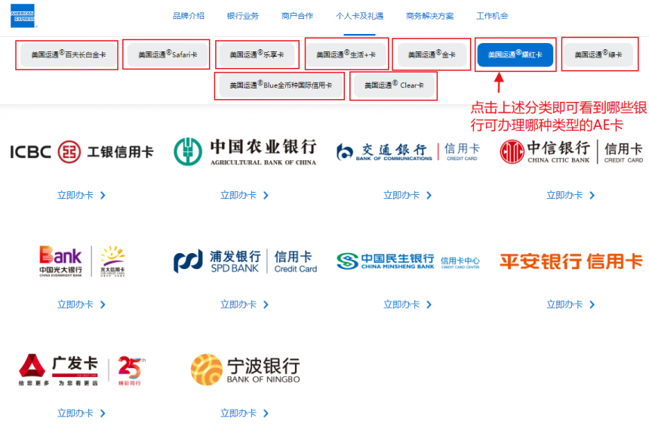Open the 商户合作 menu

coord(297,16)
